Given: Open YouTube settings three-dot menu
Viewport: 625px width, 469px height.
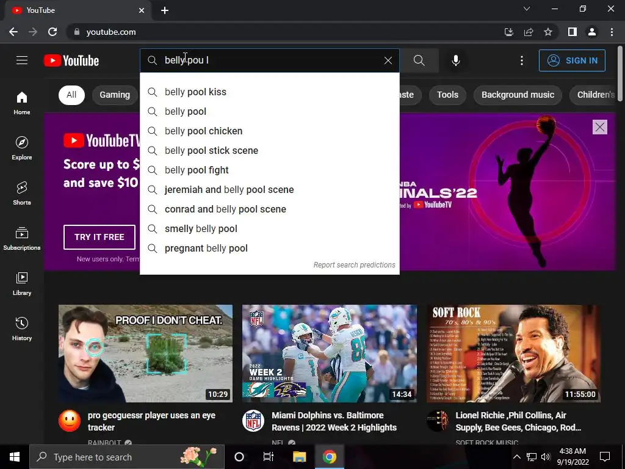Looking at the screenshot, I should click(522, 60).
